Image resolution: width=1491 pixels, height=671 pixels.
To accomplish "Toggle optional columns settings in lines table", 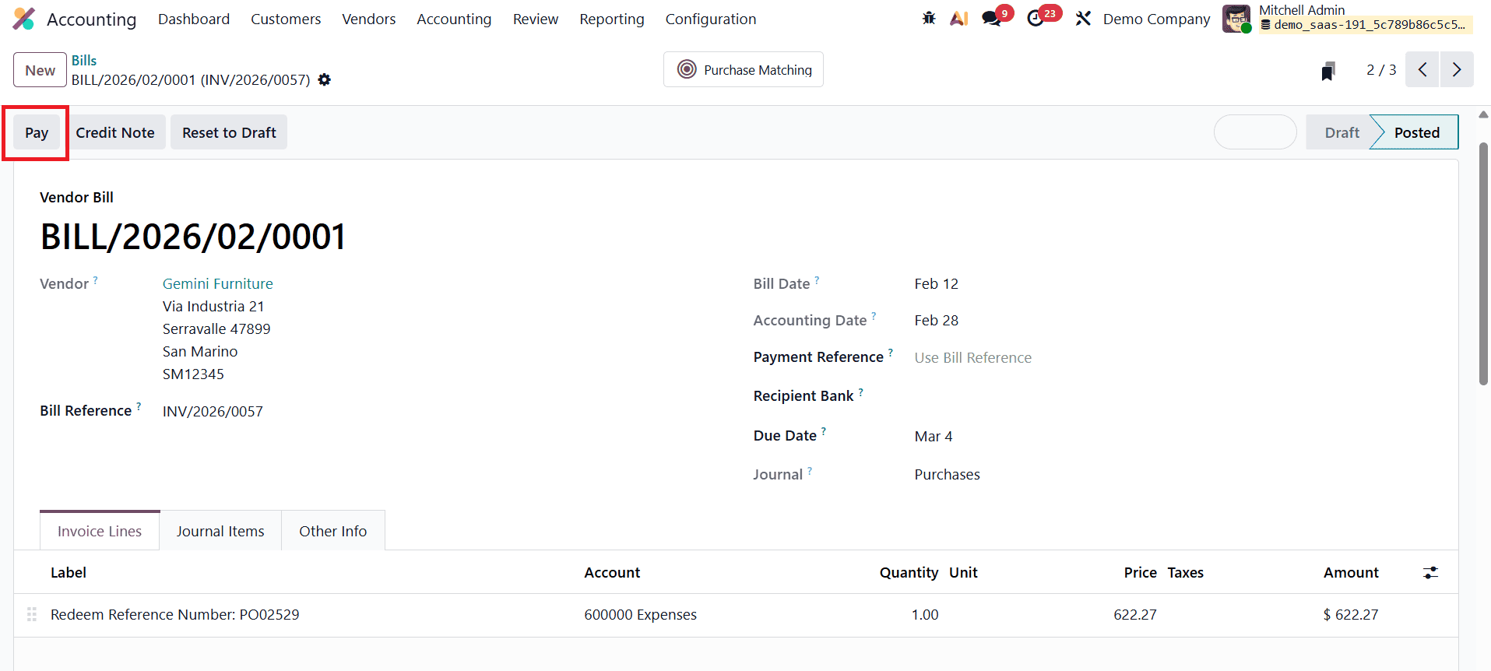I will [x=1430, y=573].
